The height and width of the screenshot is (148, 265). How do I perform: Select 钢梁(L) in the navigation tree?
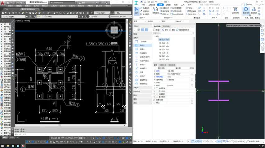(x=142, y=49)
